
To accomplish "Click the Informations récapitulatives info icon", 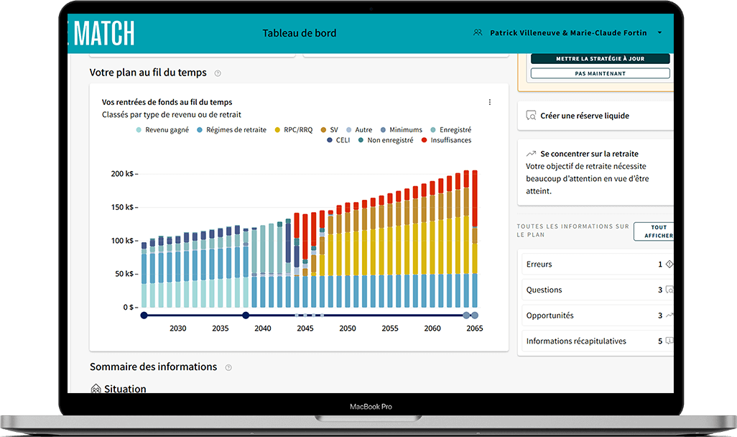I will tap(669, 340).
